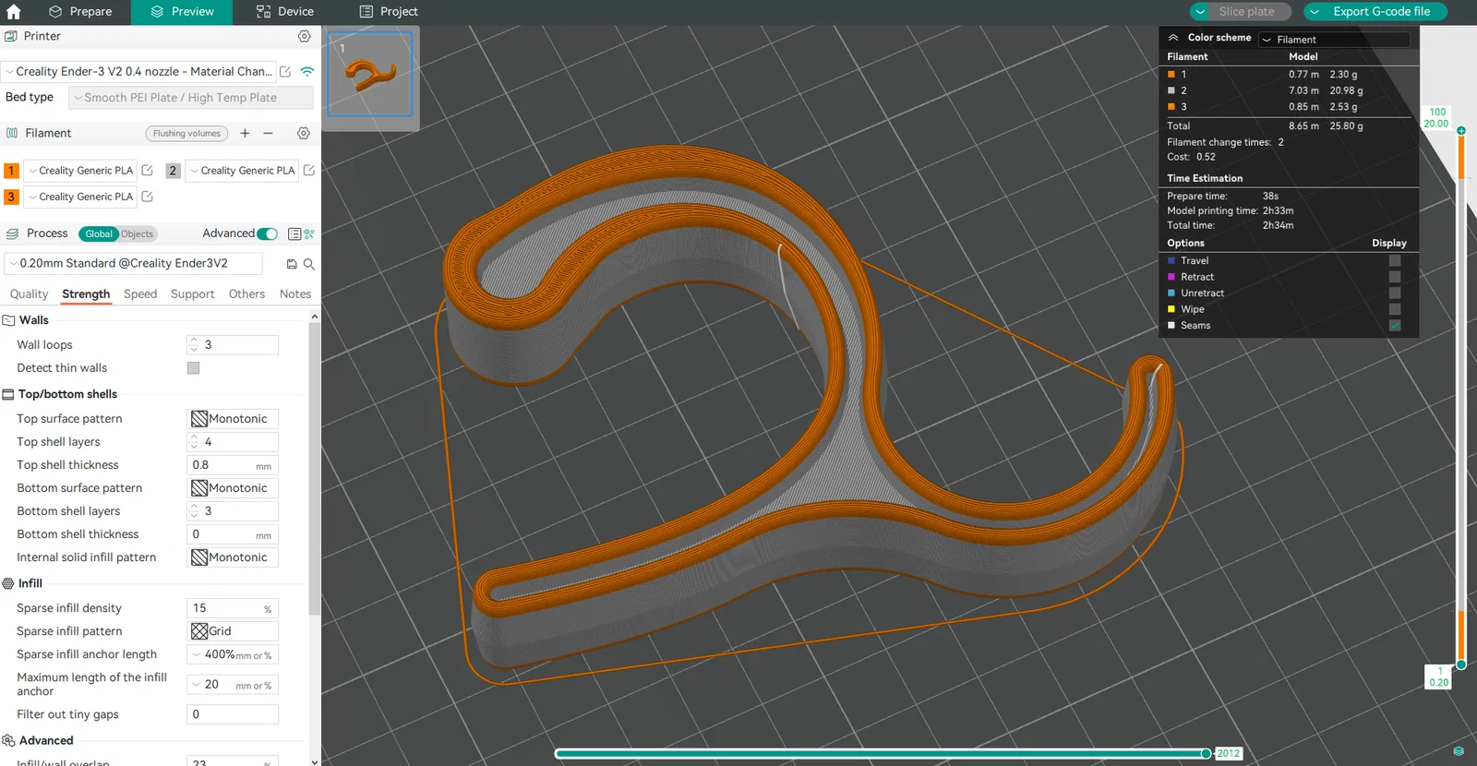1477x766 pixels.
Task: Open Bottom surface pattern dropdown
Action: click(233, 487)
